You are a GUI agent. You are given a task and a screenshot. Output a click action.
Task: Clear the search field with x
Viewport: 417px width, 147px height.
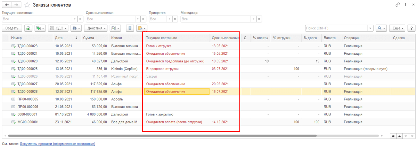tap(370, 28)
